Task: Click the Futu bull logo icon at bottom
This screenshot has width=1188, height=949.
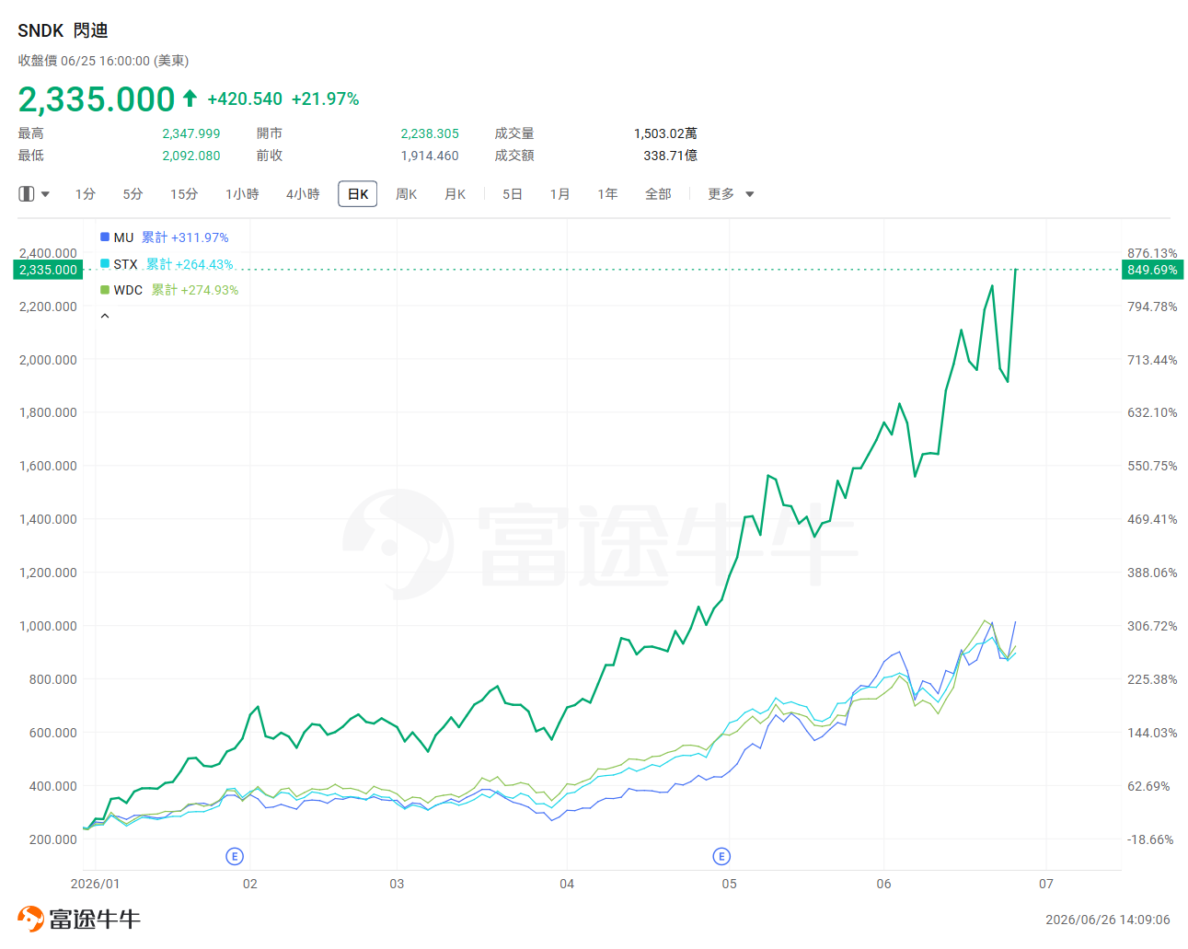Action: (x=31, y=919)
